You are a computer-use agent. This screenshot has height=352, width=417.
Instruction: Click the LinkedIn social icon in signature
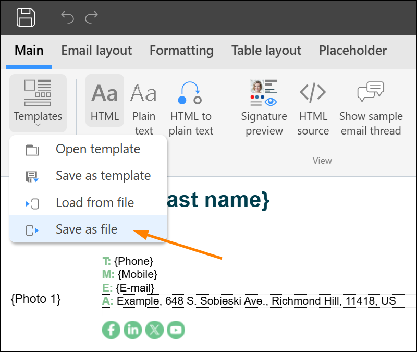click(133, 330)
